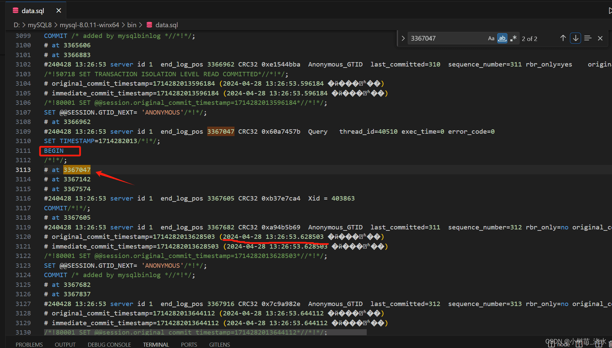Click '# at 3367142' on line 3114

tap(67, 179)
